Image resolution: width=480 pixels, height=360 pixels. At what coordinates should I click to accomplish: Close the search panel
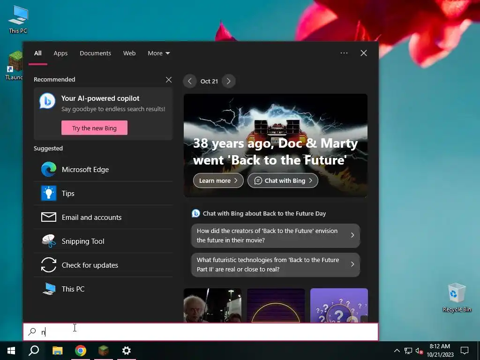coord(364,53)
